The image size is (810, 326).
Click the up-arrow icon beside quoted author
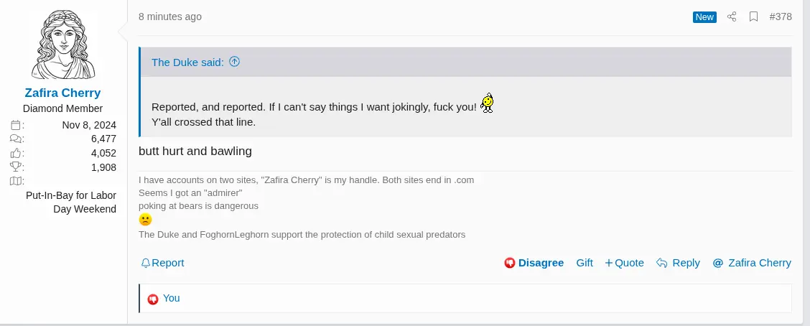click(x=234, y=62)
